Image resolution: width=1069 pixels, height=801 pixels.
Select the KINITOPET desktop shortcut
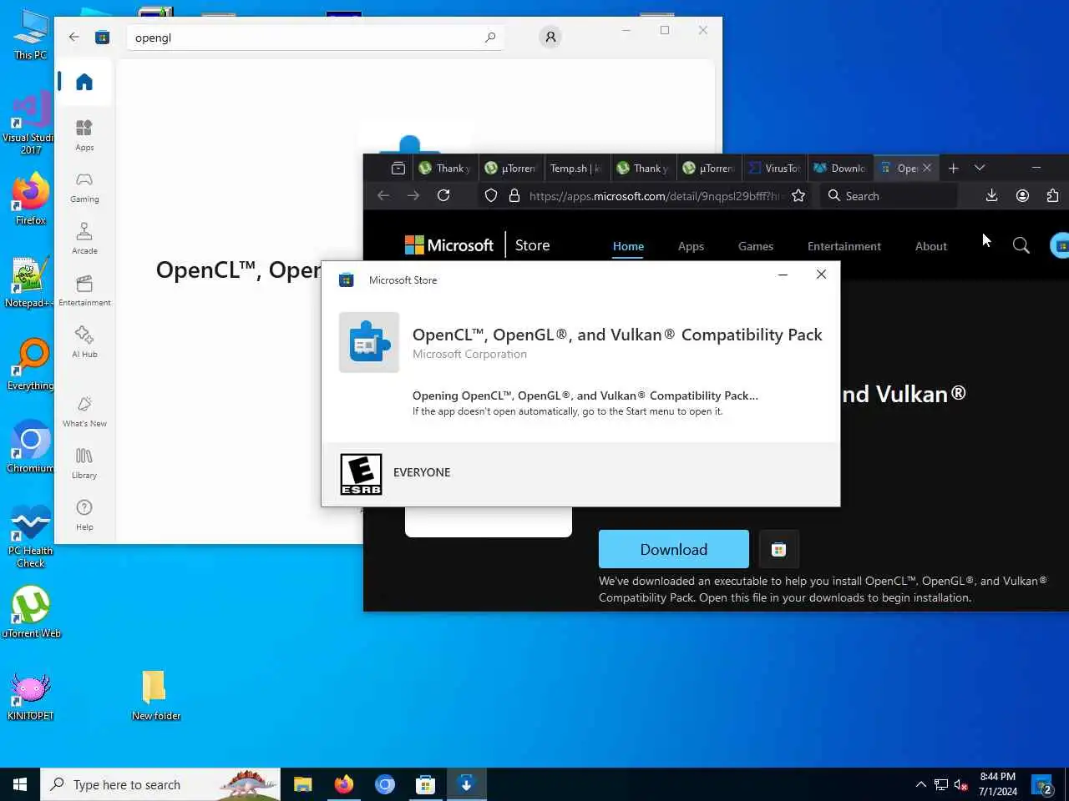coord(30,697)
